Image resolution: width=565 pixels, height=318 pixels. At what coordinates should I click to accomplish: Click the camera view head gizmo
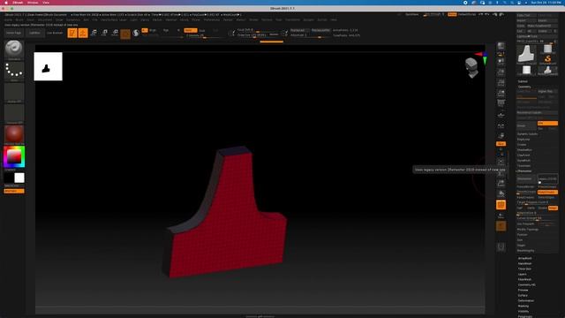point(471,68)
